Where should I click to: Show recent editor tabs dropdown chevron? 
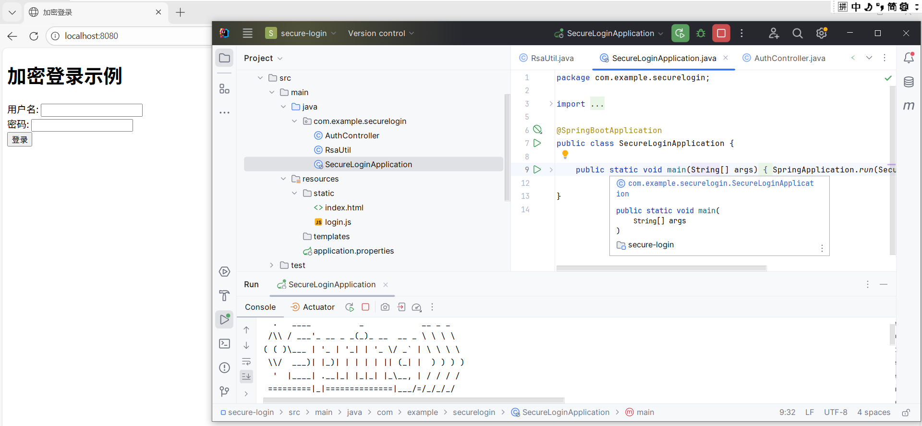click(869, 58)
